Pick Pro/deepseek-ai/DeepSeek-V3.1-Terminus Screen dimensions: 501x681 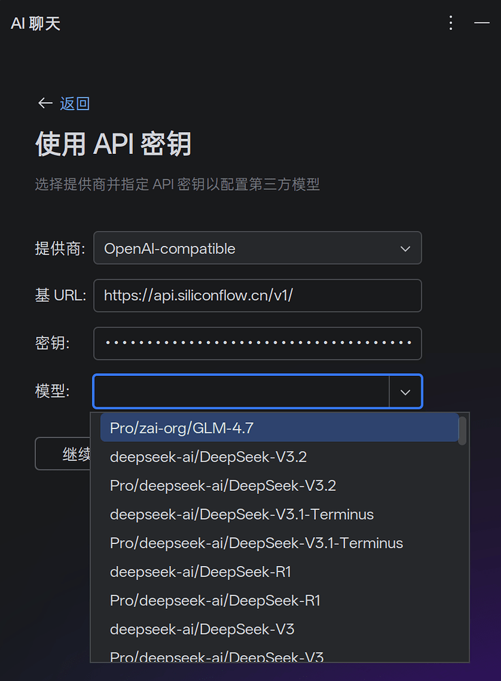coord(279,543)
